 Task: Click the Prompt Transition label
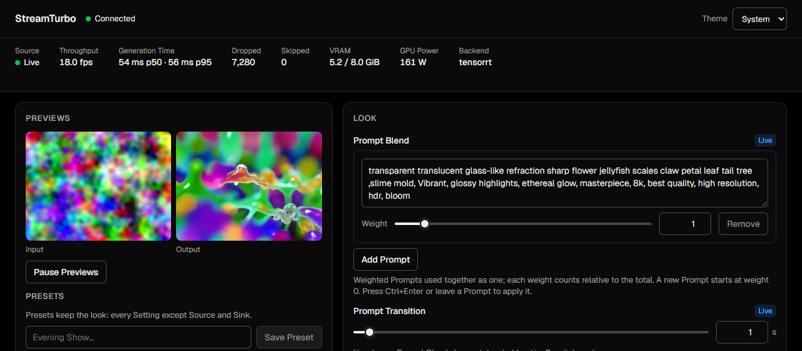tap(389, 311)
